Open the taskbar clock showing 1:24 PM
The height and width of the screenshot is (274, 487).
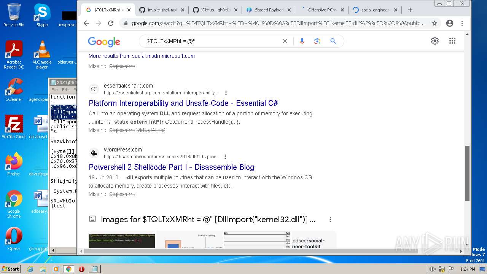click(x=467, y=269)
